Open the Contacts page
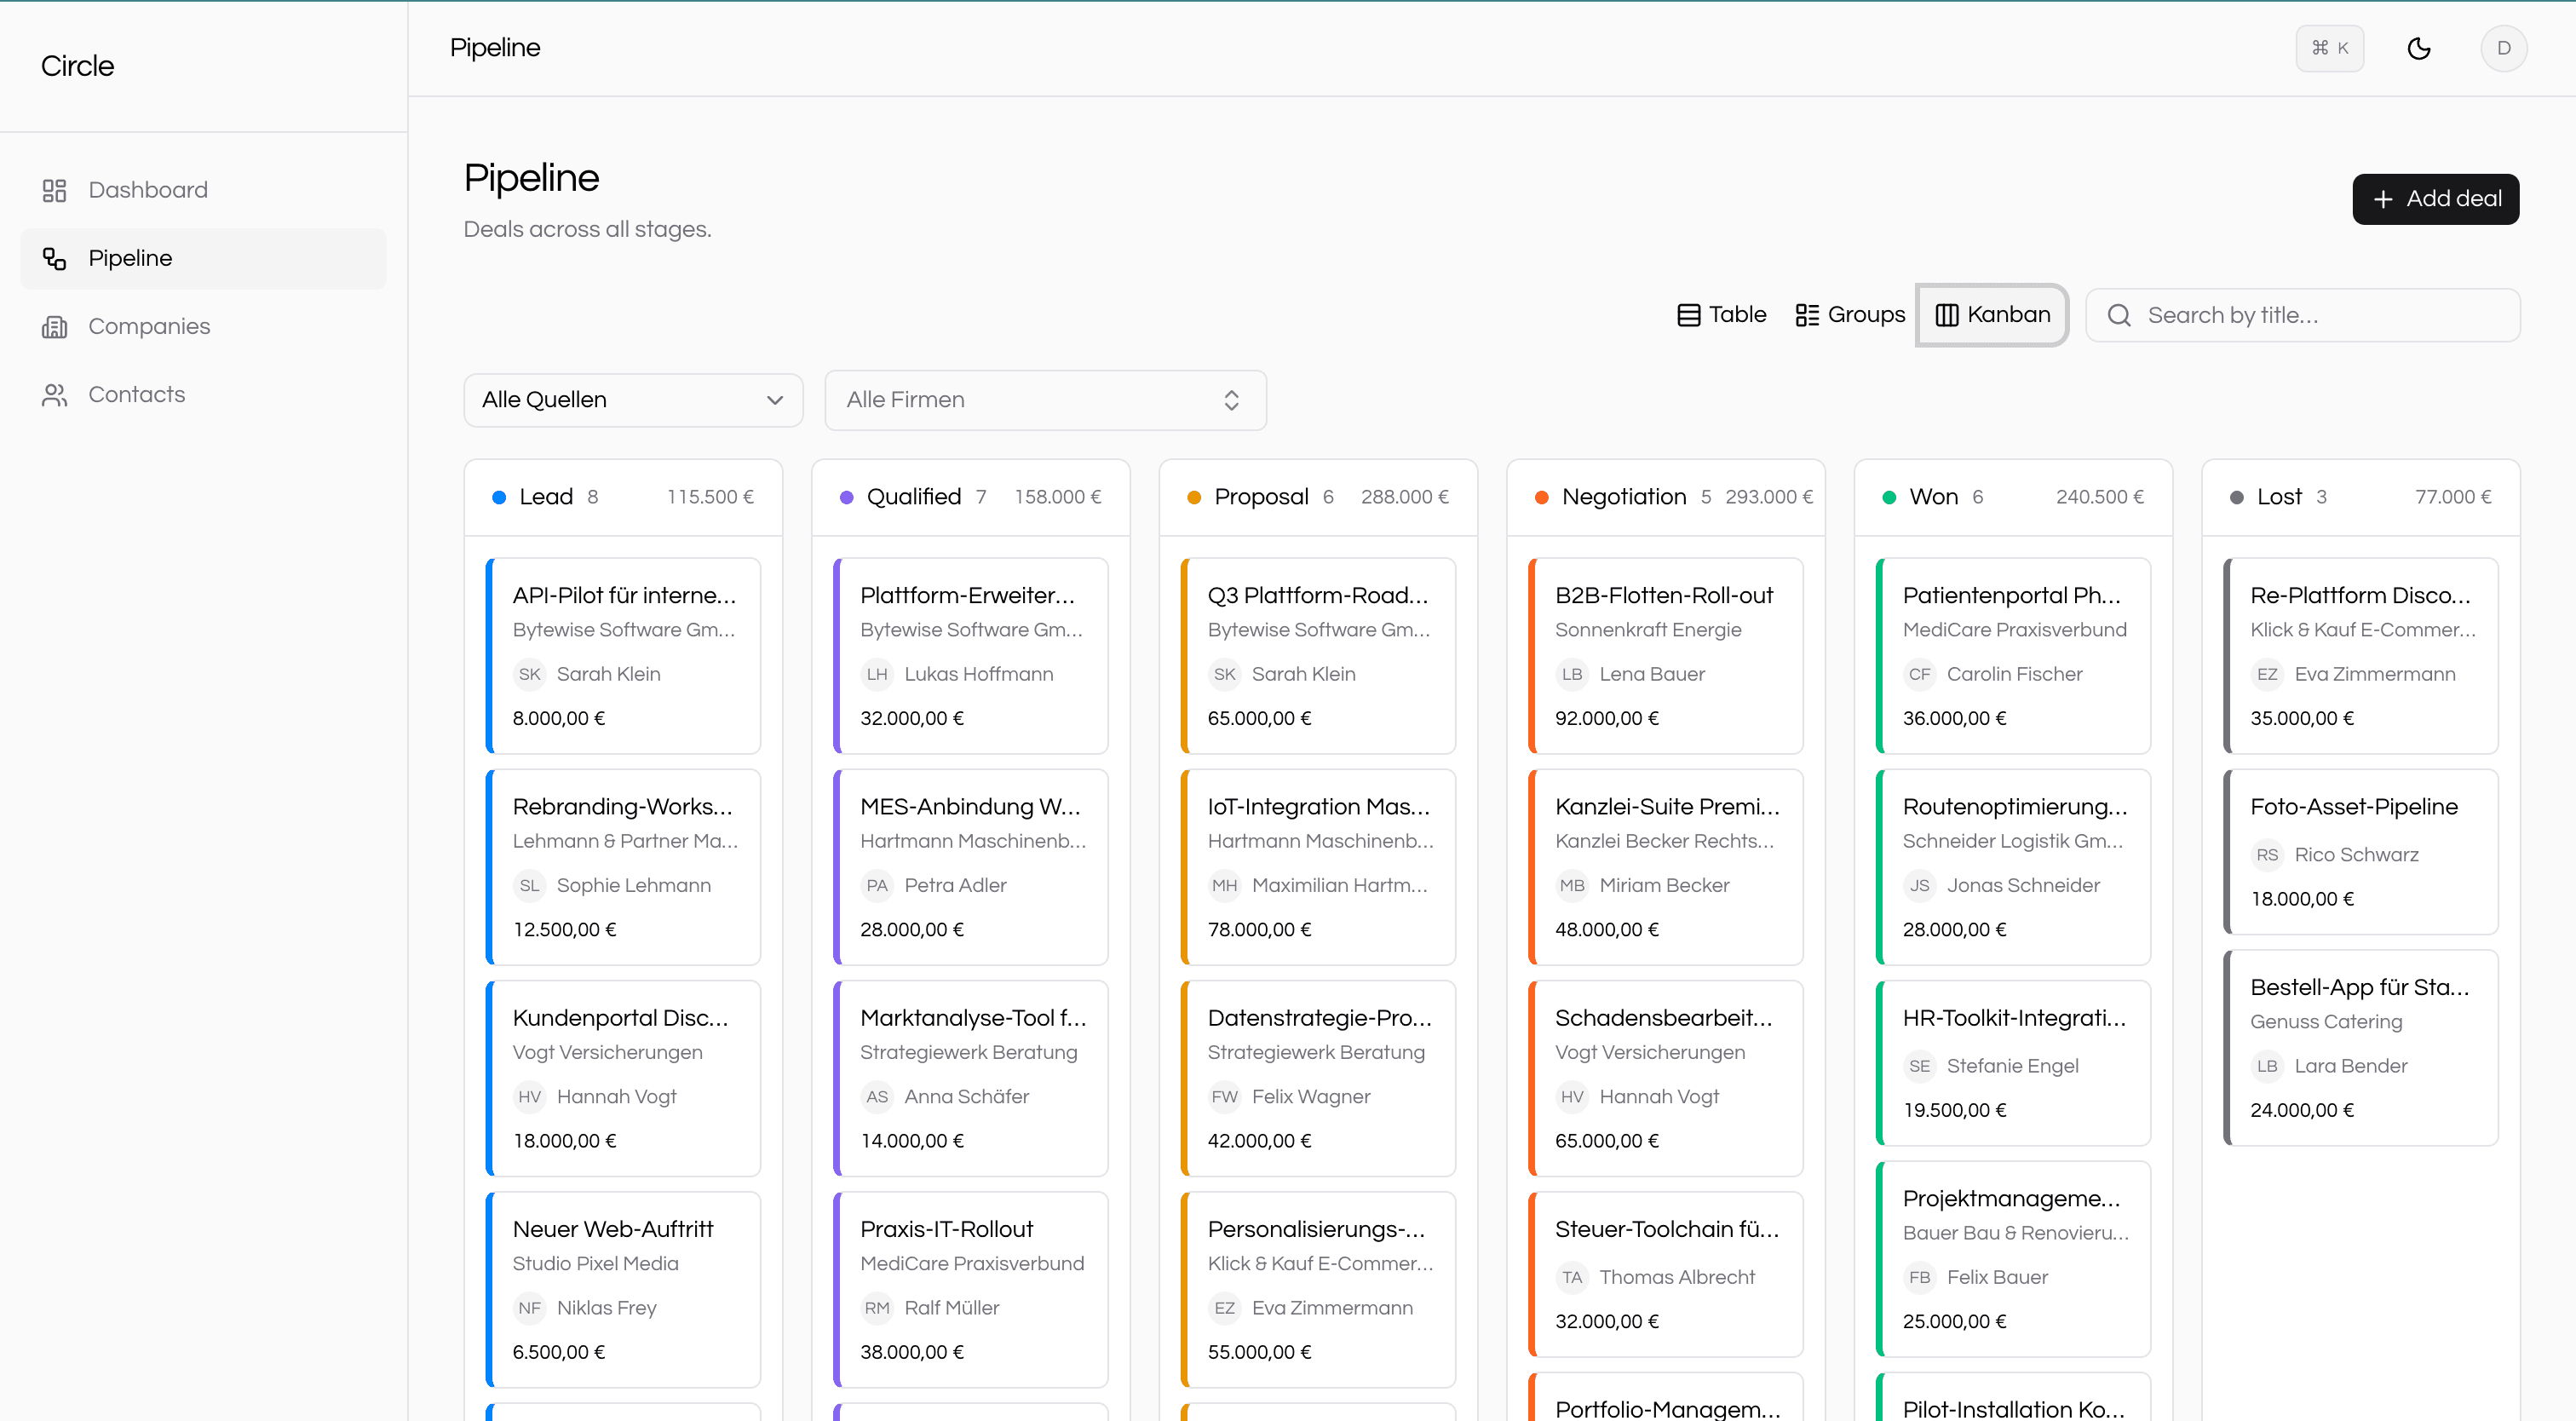 tap(203, 394)
